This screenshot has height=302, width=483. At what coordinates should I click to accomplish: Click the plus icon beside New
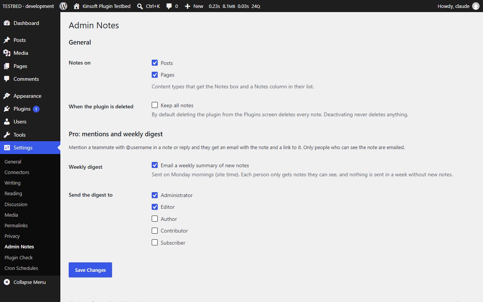pos(188,6)
